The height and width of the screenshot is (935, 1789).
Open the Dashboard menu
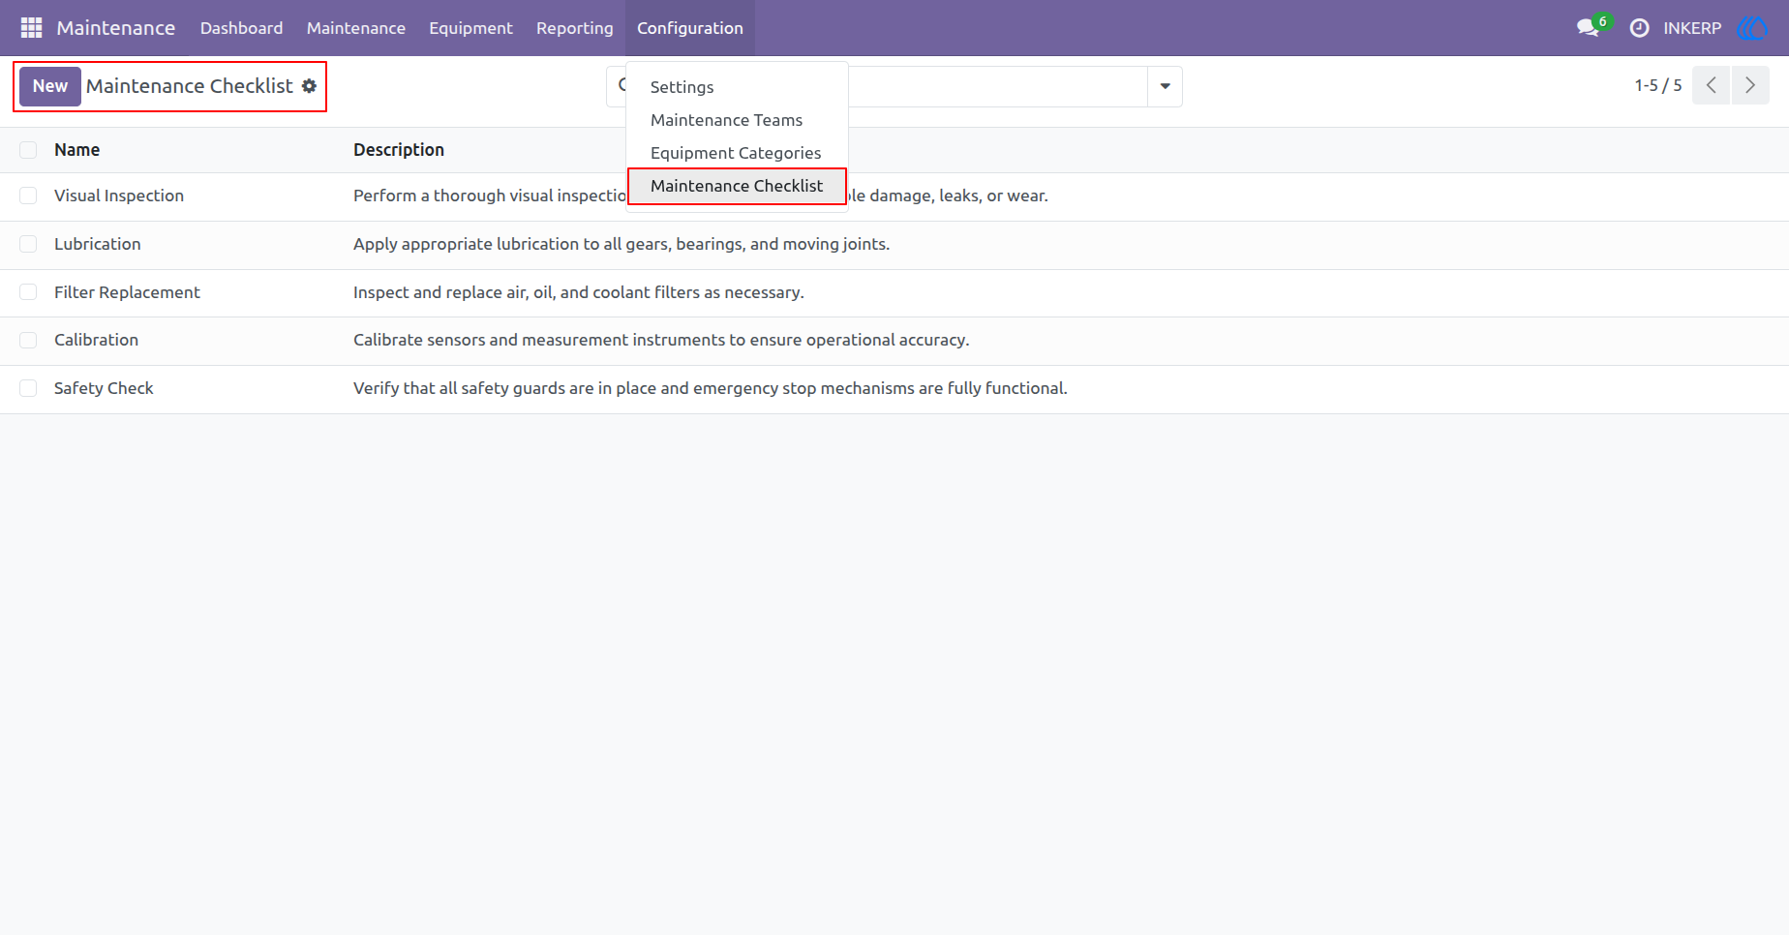click(x=242, y=28)
